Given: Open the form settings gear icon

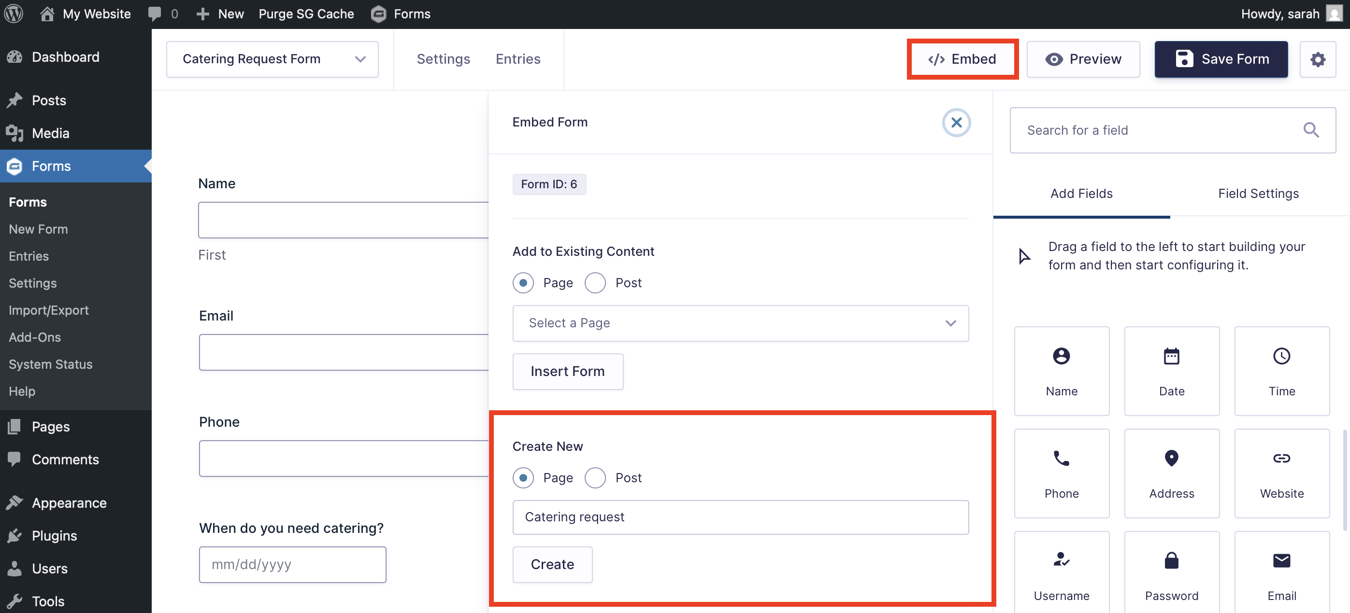Looking at the screenshot, I should click(x=1318, y=59).
